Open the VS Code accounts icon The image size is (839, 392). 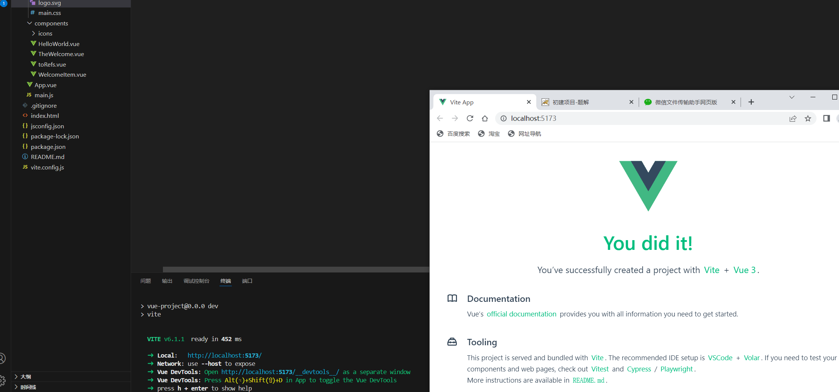[x=2, y=358]
